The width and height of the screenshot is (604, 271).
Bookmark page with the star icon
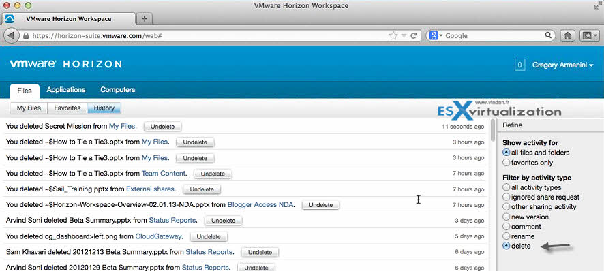[x=393, y=36]
